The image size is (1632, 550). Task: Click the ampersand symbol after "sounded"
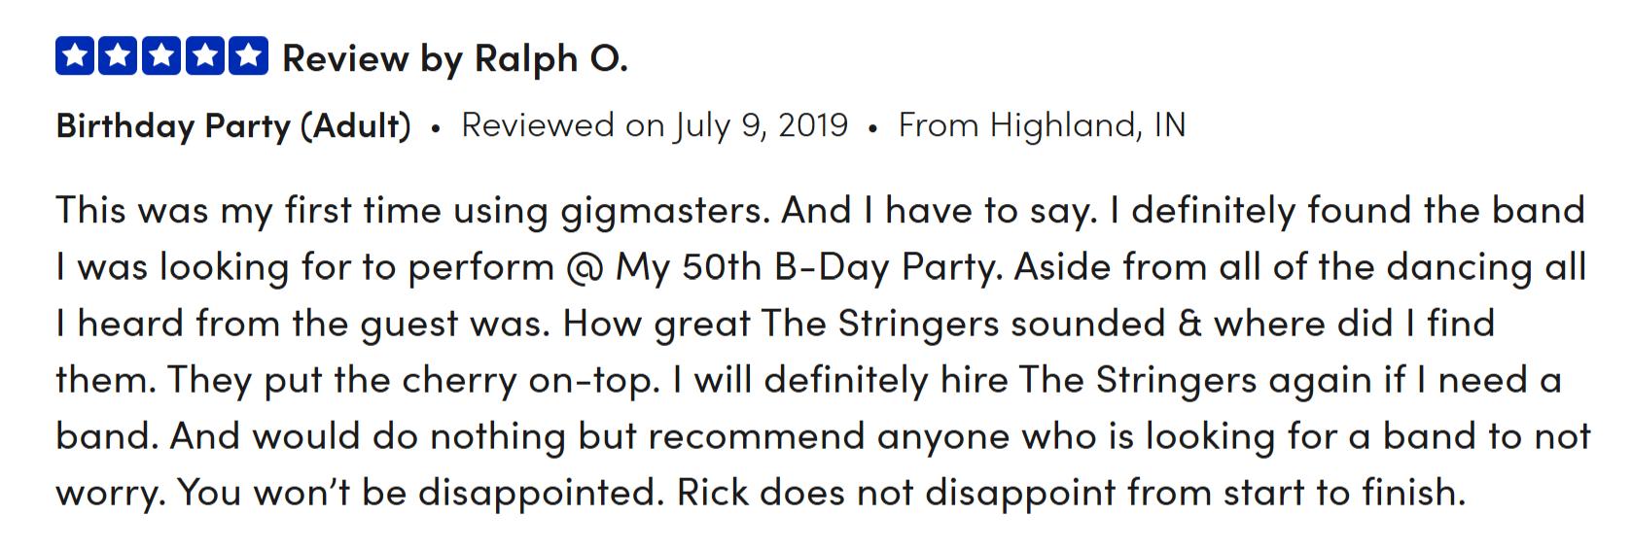[1189, 324]
